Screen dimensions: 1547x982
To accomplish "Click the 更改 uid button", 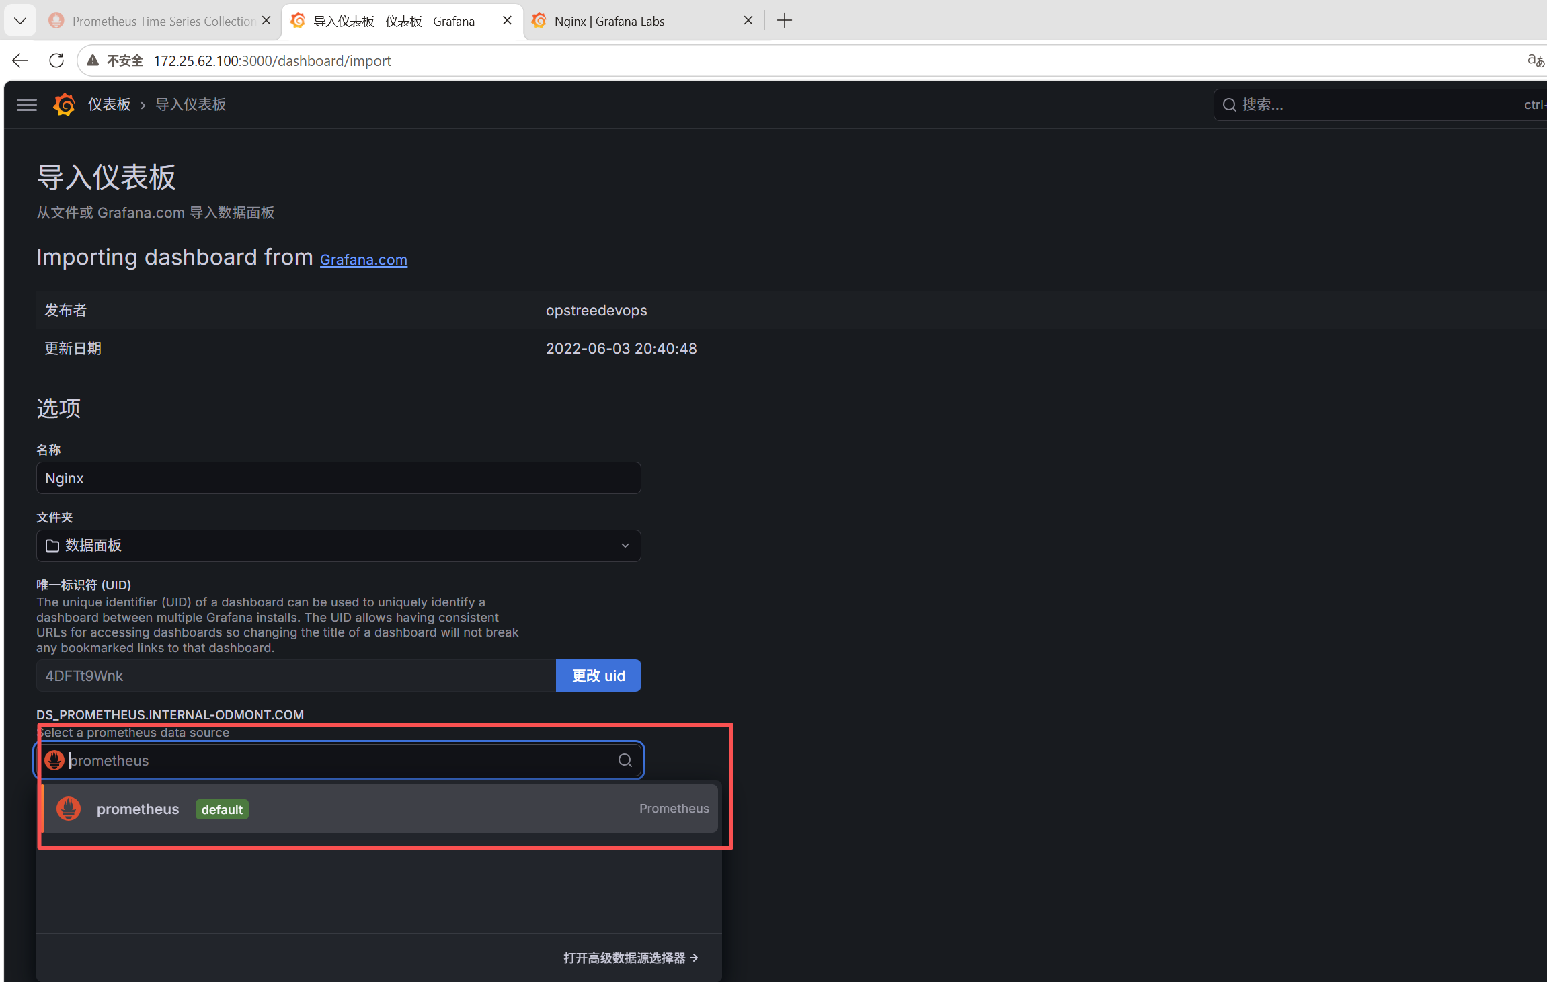I will (598, 676).
